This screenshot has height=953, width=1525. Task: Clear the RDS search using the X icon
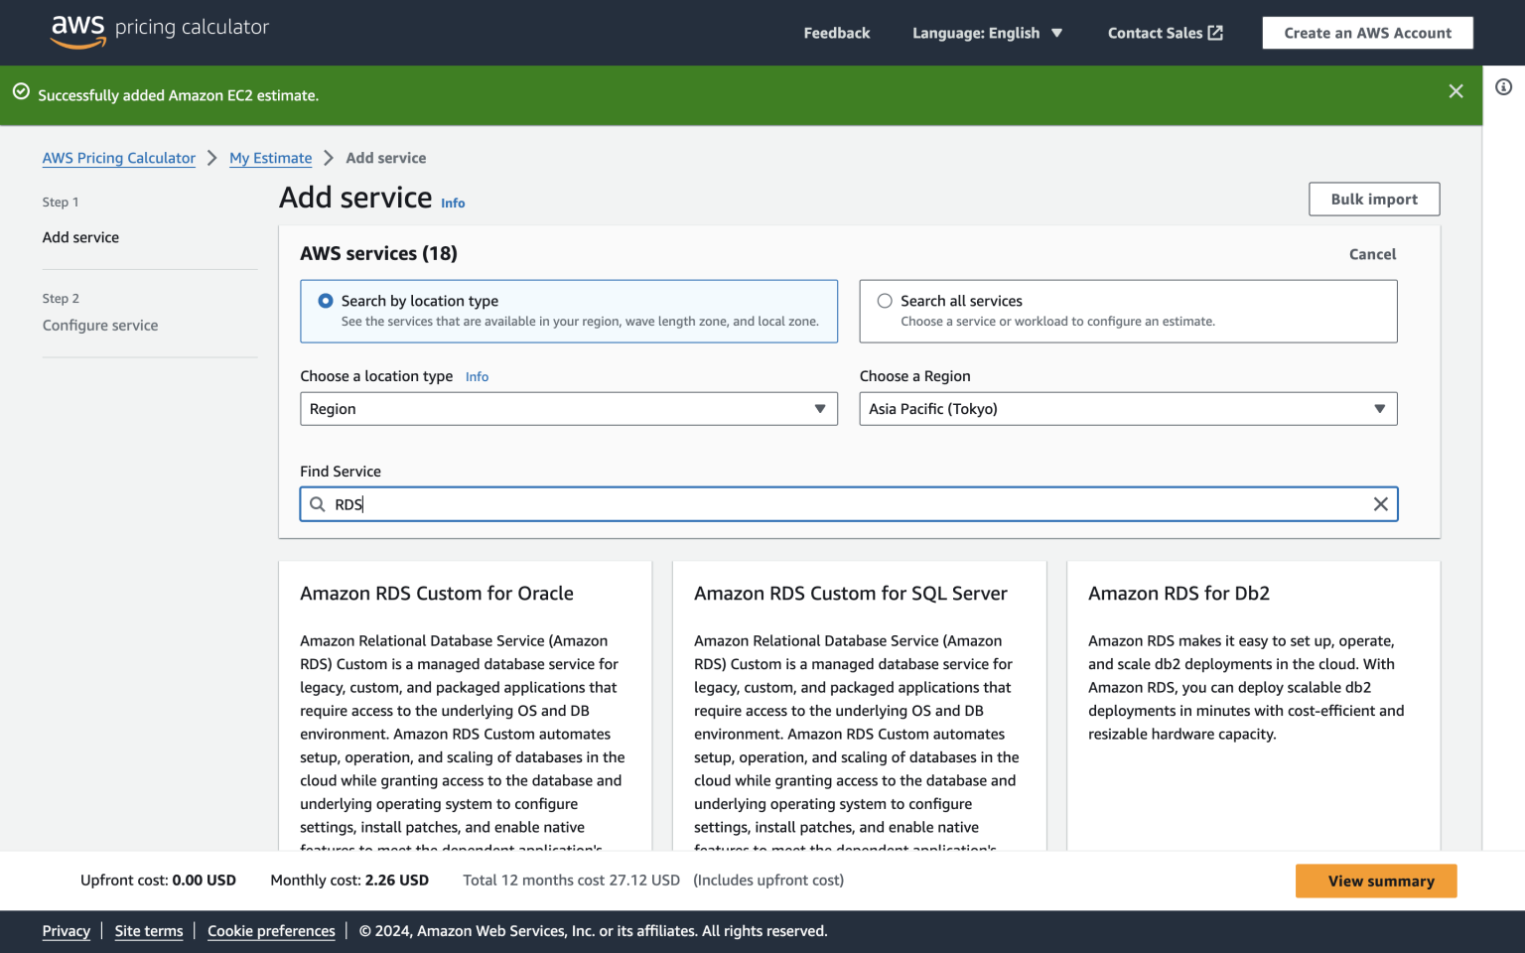[1380, 504]
